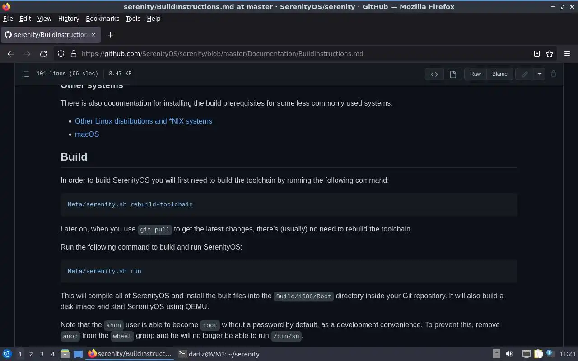Click the Build section heading
This screenshot has width=578, height=361.
pos(74,157)
